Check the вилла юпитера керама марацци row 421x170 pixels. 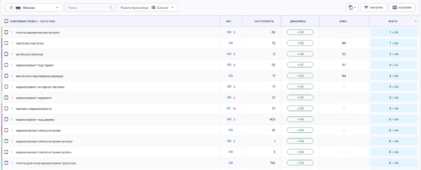[x=6, y=76]
